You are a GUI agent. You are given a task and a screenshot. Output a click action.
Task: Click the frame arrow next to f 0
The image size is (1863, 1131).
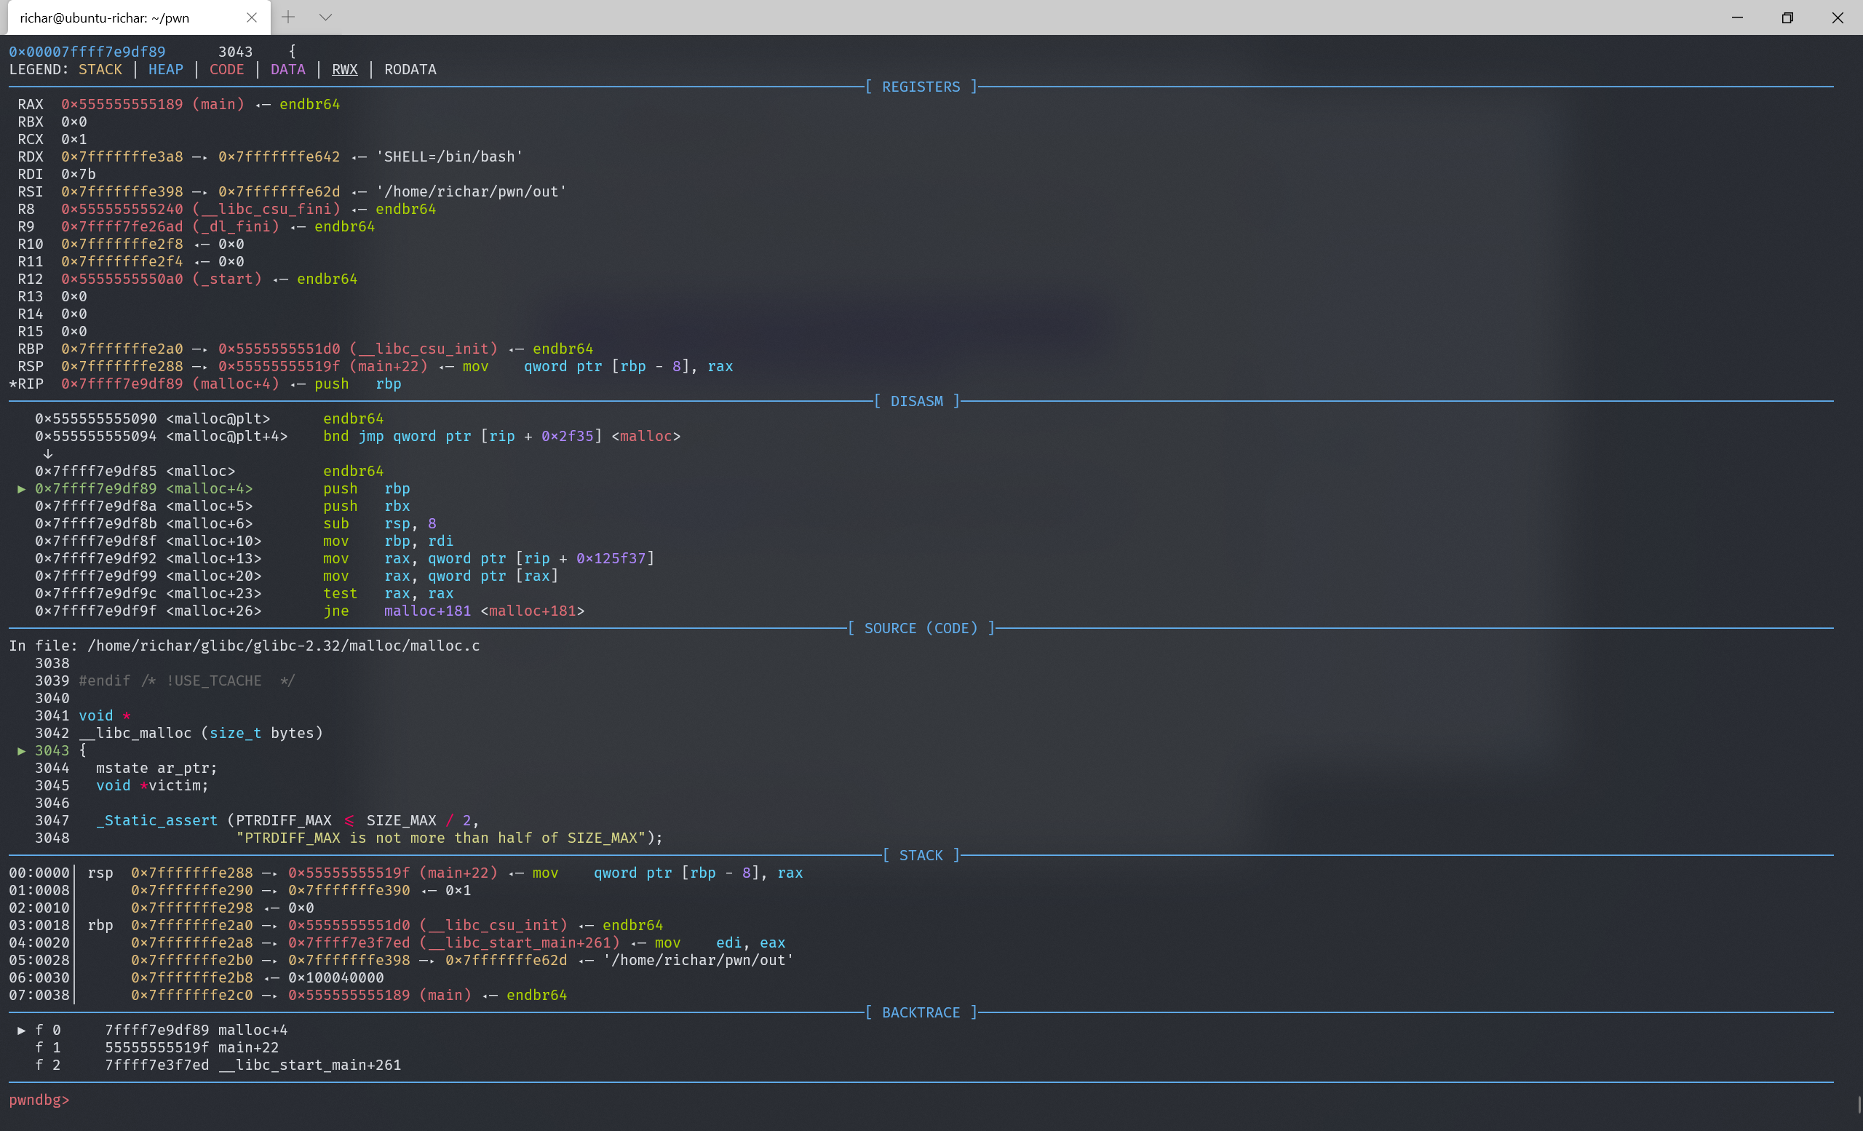coord(22,1030)
